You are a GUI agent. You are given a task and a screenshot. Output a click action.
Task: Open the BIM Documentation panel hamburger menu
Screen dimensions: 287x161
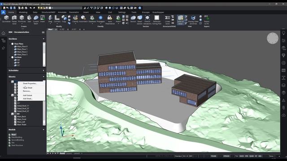click(x=43, y=32)
